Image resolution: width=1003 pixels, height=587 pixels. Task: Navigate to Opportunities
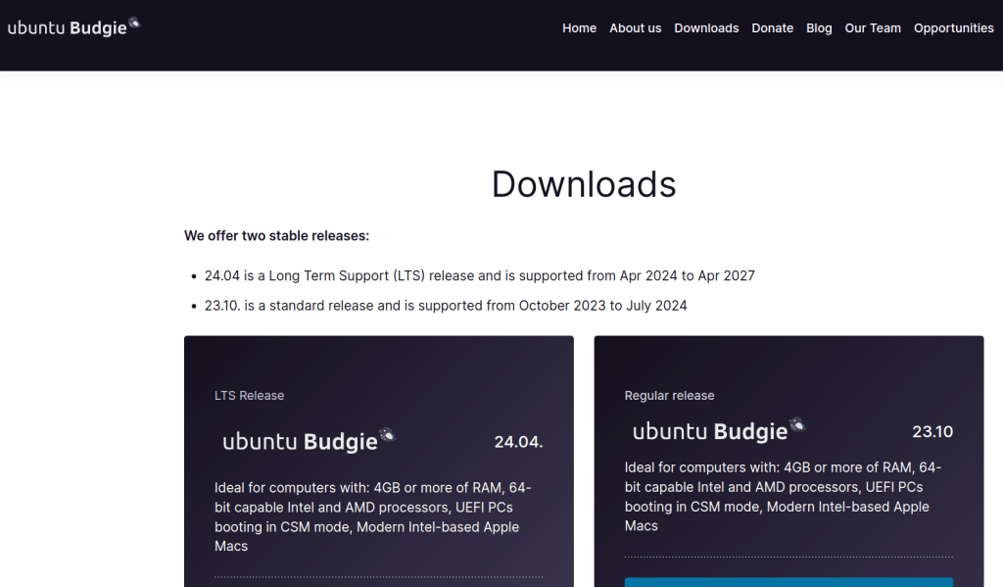pyautogui.click(x=953, y=28)
